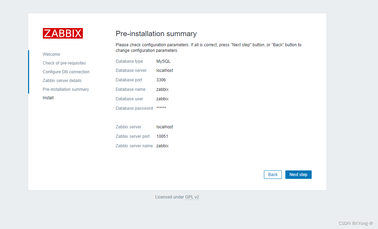This screenshot has width=378, height=229.
Task: Click the Database type label
Action: point(129,61)
